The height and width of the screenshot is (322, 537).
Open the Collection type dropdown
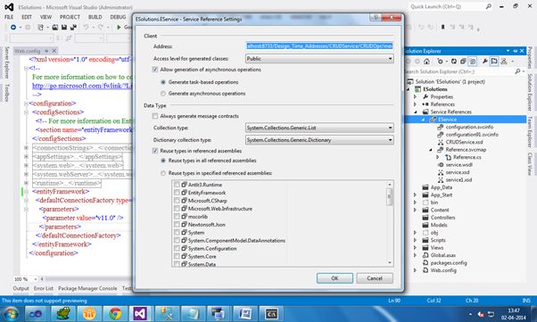pos(319,128)
